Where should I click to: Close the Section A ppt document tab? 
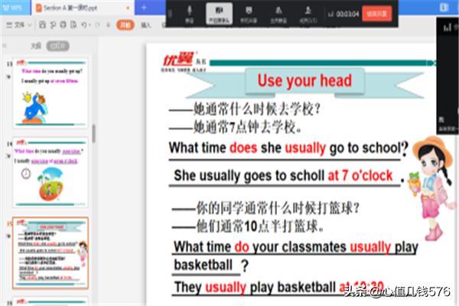click(x=128, y=8)
